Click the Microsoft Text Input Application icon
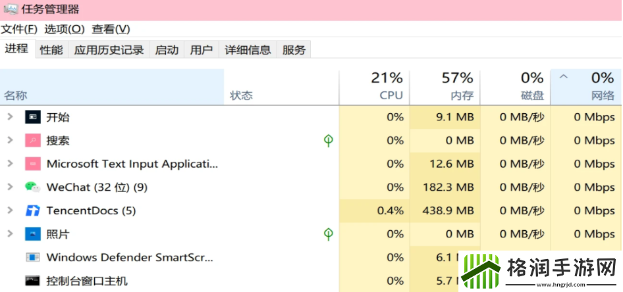623x292 pixels. tap(32, 164)
